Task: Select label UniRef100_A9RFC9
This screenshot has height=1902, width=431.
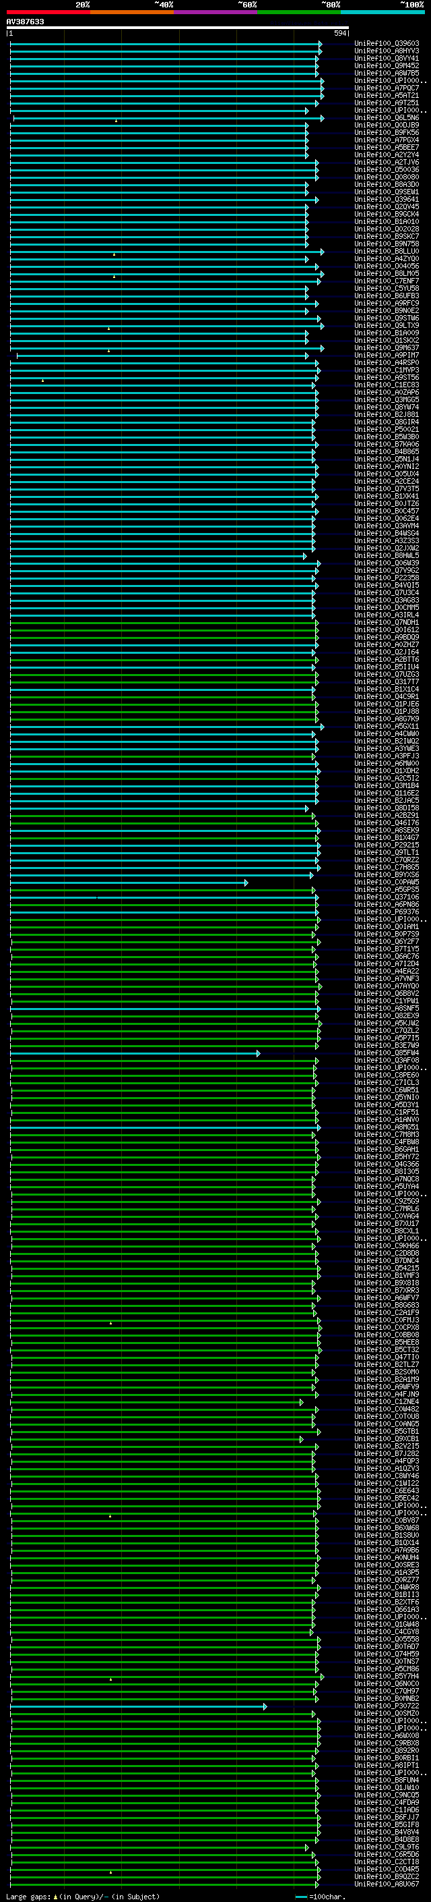Action: [x=387, y=304]
